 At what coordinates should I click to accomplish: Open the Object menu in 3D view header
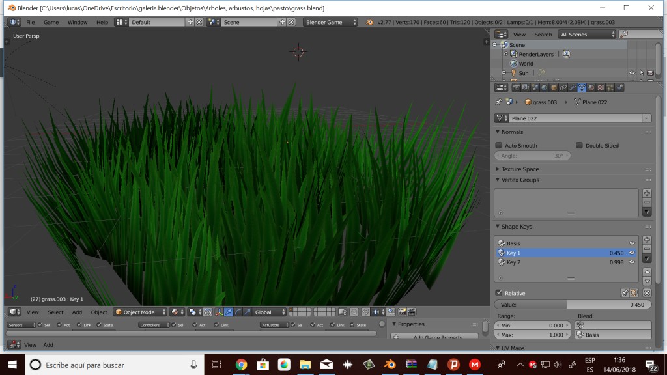[98, 312]
